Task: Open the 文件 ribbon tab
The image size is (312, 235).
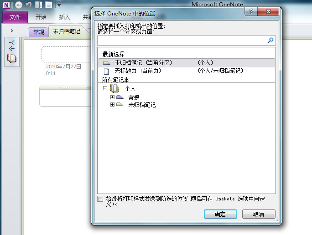Action: click(x=15, y=17)
